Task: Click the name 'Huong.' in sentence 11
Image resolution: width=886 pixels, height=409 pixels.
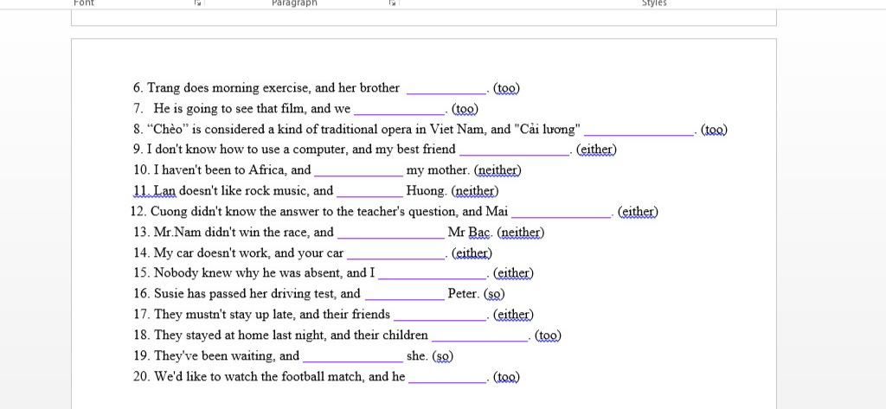Action: pyautogui.click(x=427, y=191)
